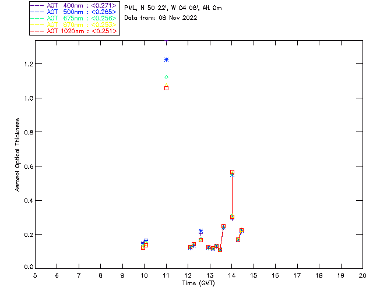Click the AOT 675nm legend entry
373x298 pixels.
click(74, 18)
